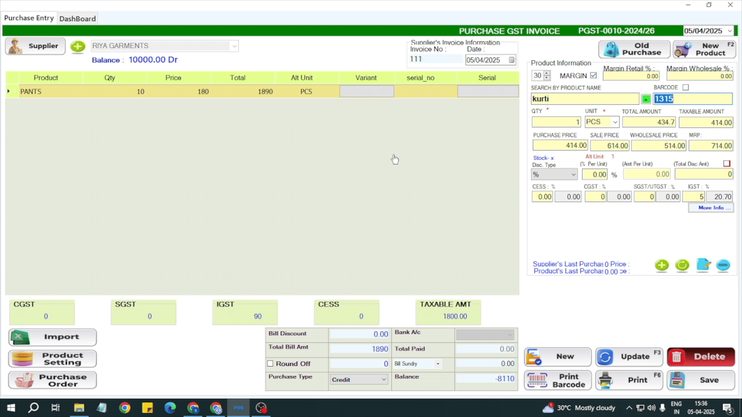Enable the BARCODE checkbox
The height and width of the screenshot is (417, 742).
pos(686,88)
